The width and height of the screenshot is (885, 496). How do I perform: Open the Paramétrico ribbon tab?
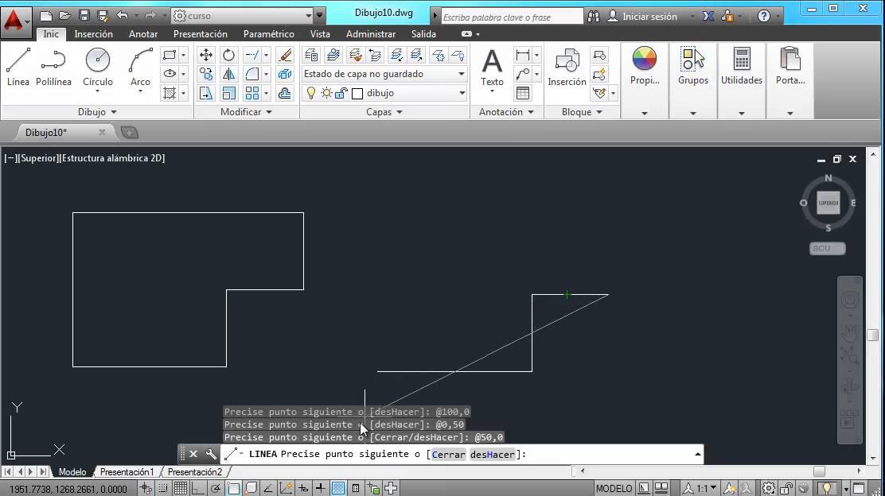coord(269,34)
